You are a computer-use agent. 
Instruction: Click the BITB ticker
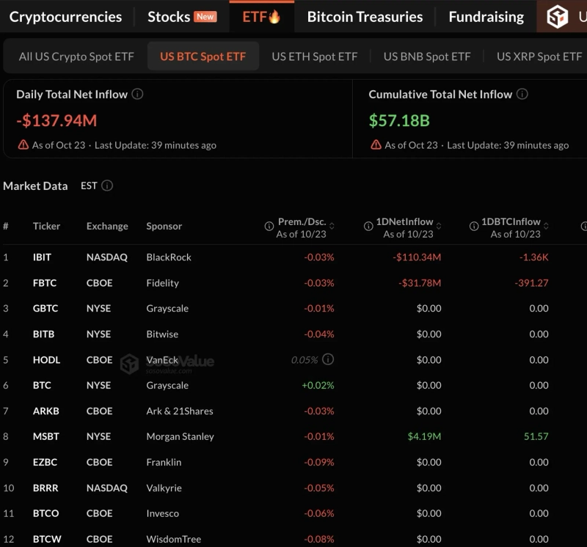click(x=43, y=334)
